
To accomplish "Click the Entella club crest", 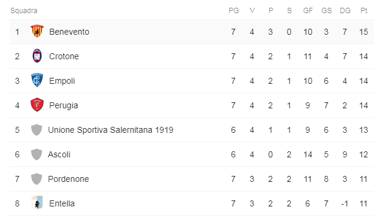I will [x=37, y=203].
